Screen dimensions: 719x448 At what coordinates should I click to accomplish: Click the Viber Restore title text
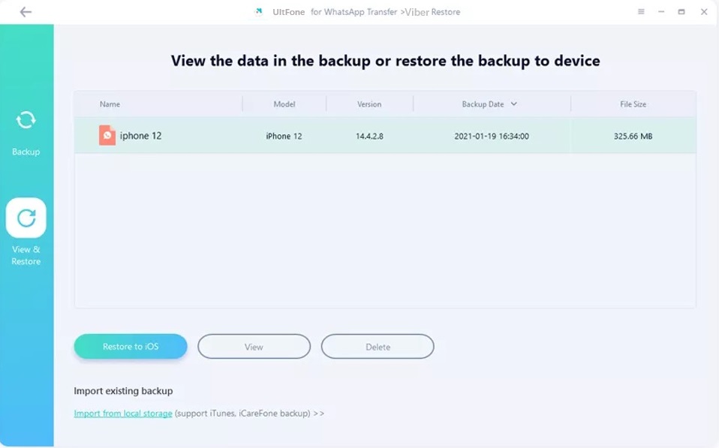point(432,12)
